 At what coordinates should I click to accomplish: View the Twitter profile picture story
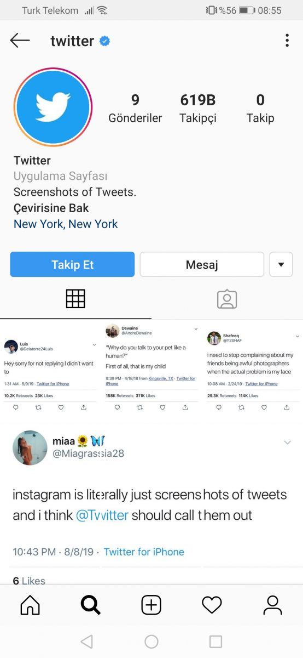click(x=53, y=107)
